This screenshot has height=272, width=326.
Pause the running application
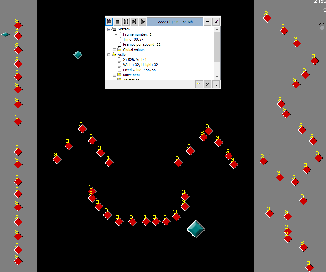(126, 22)
